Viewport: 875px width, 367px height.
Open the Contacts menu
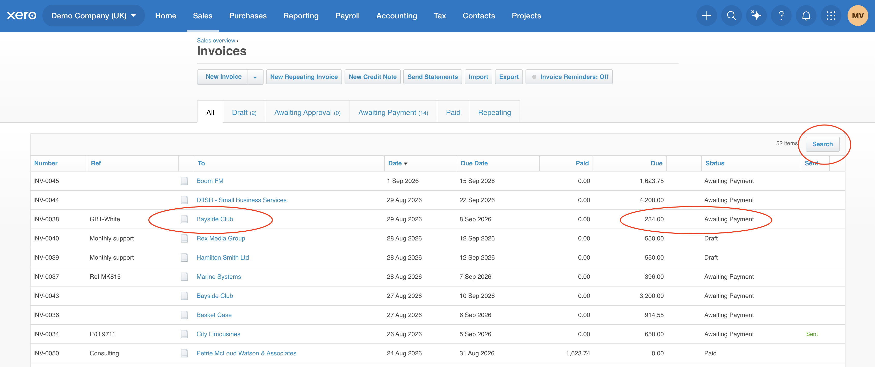tap(479, 16)
